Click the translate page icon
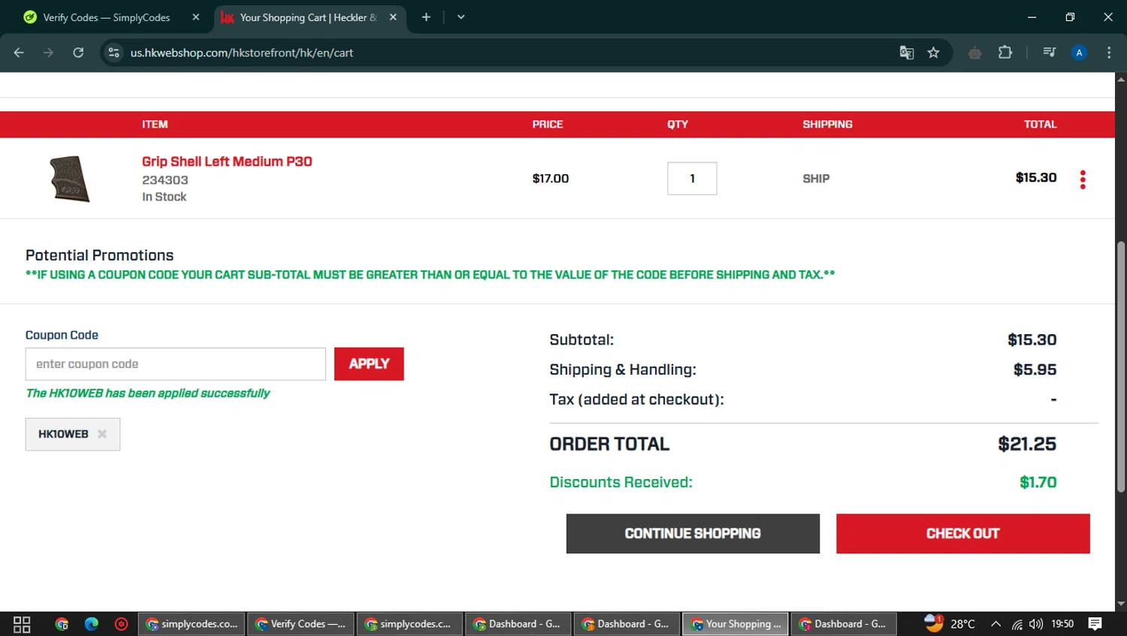This screenshot has width=1127, height=636. point(907,53)
